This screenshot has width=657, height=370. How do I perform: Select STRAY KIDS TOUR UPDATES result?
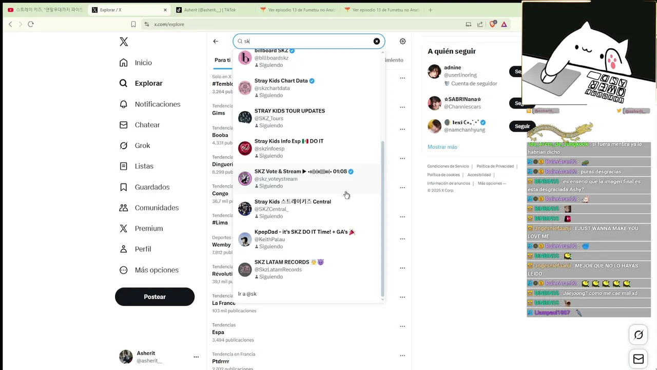[x=307, y=118]
